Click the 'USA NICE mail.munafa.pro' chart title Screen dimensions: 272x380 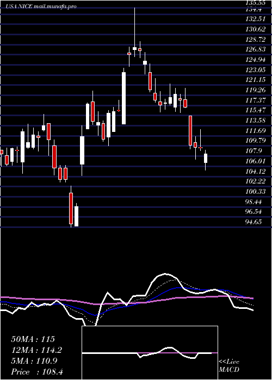click(x=41, y=7)
